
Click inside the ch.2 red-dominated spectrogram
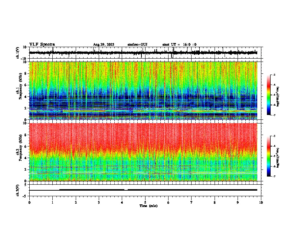click(143, 152)
